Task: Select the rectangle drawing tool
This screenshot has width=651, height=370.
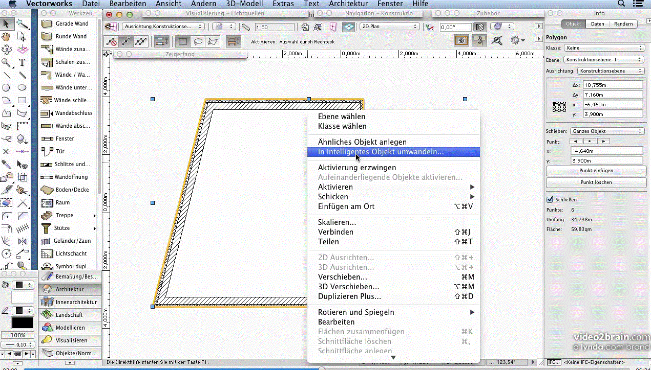Action: (x=22, y=100)
